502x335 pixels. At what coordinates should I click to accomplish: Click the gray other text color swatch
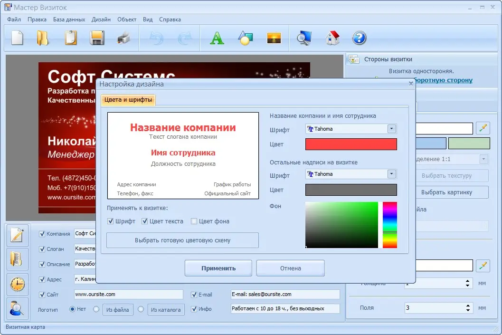(351, 190)
